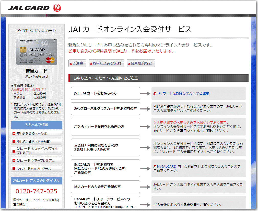Open the MyJALCARD link
Screen dimensions: 258x211
click(x=167, y=166)
